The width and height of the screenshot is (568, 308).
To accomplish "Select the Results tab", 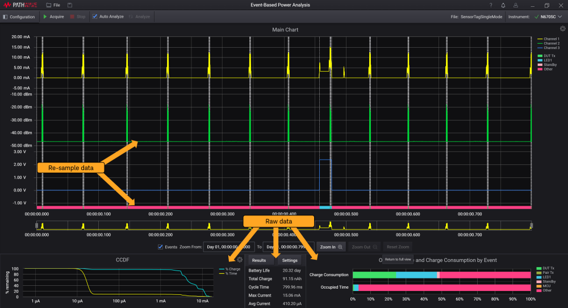I will pyautogui.click(x=259, y=260).
